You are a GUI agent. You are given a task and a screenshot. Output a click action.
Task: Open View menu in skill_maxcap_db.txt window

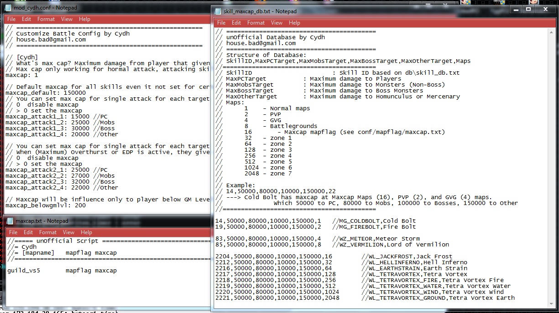pyautogui.click(x=277, y=23)
